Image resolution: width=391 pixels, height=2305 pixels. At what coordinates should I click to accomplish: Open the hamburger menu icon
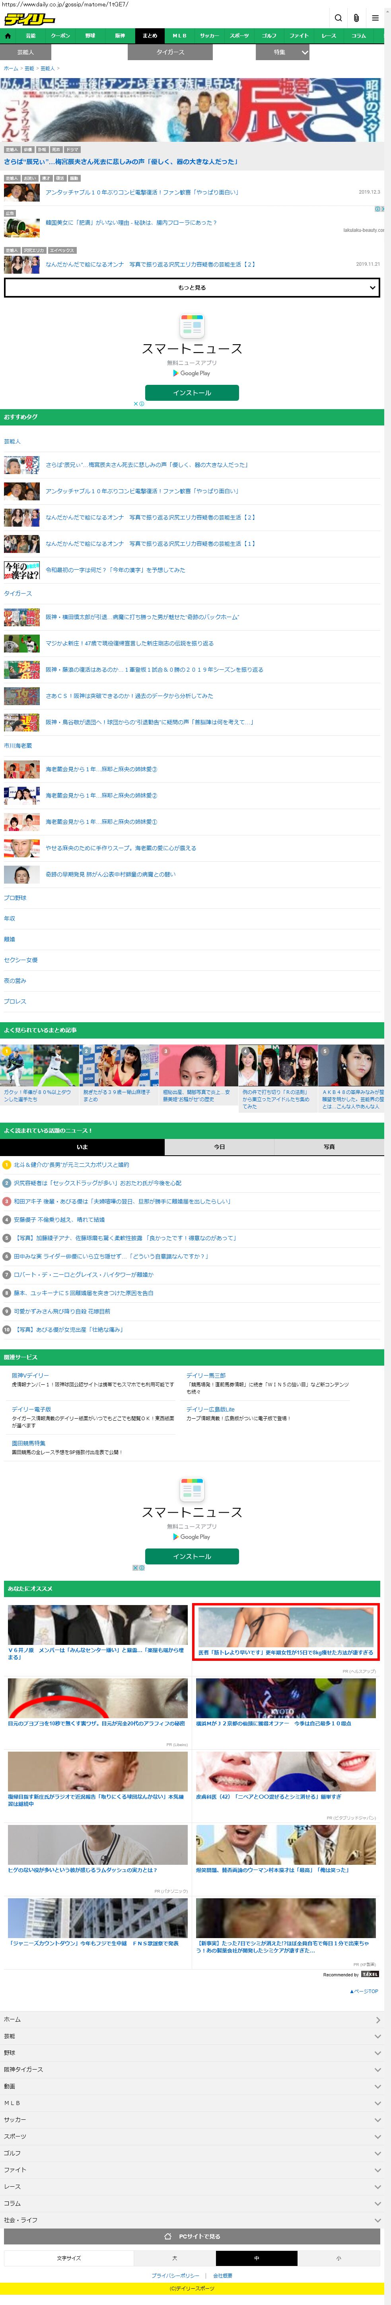click(375, 18)
